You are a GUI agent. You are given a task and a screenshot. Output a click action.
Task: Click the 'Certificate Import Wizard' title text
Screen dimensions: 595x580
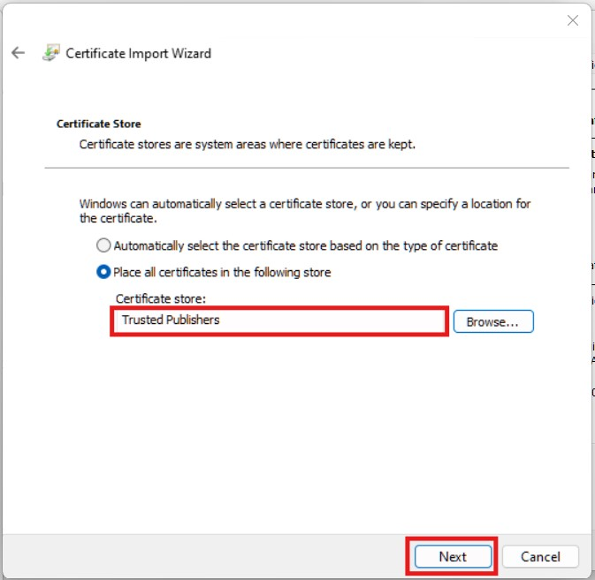coord(139,53)
